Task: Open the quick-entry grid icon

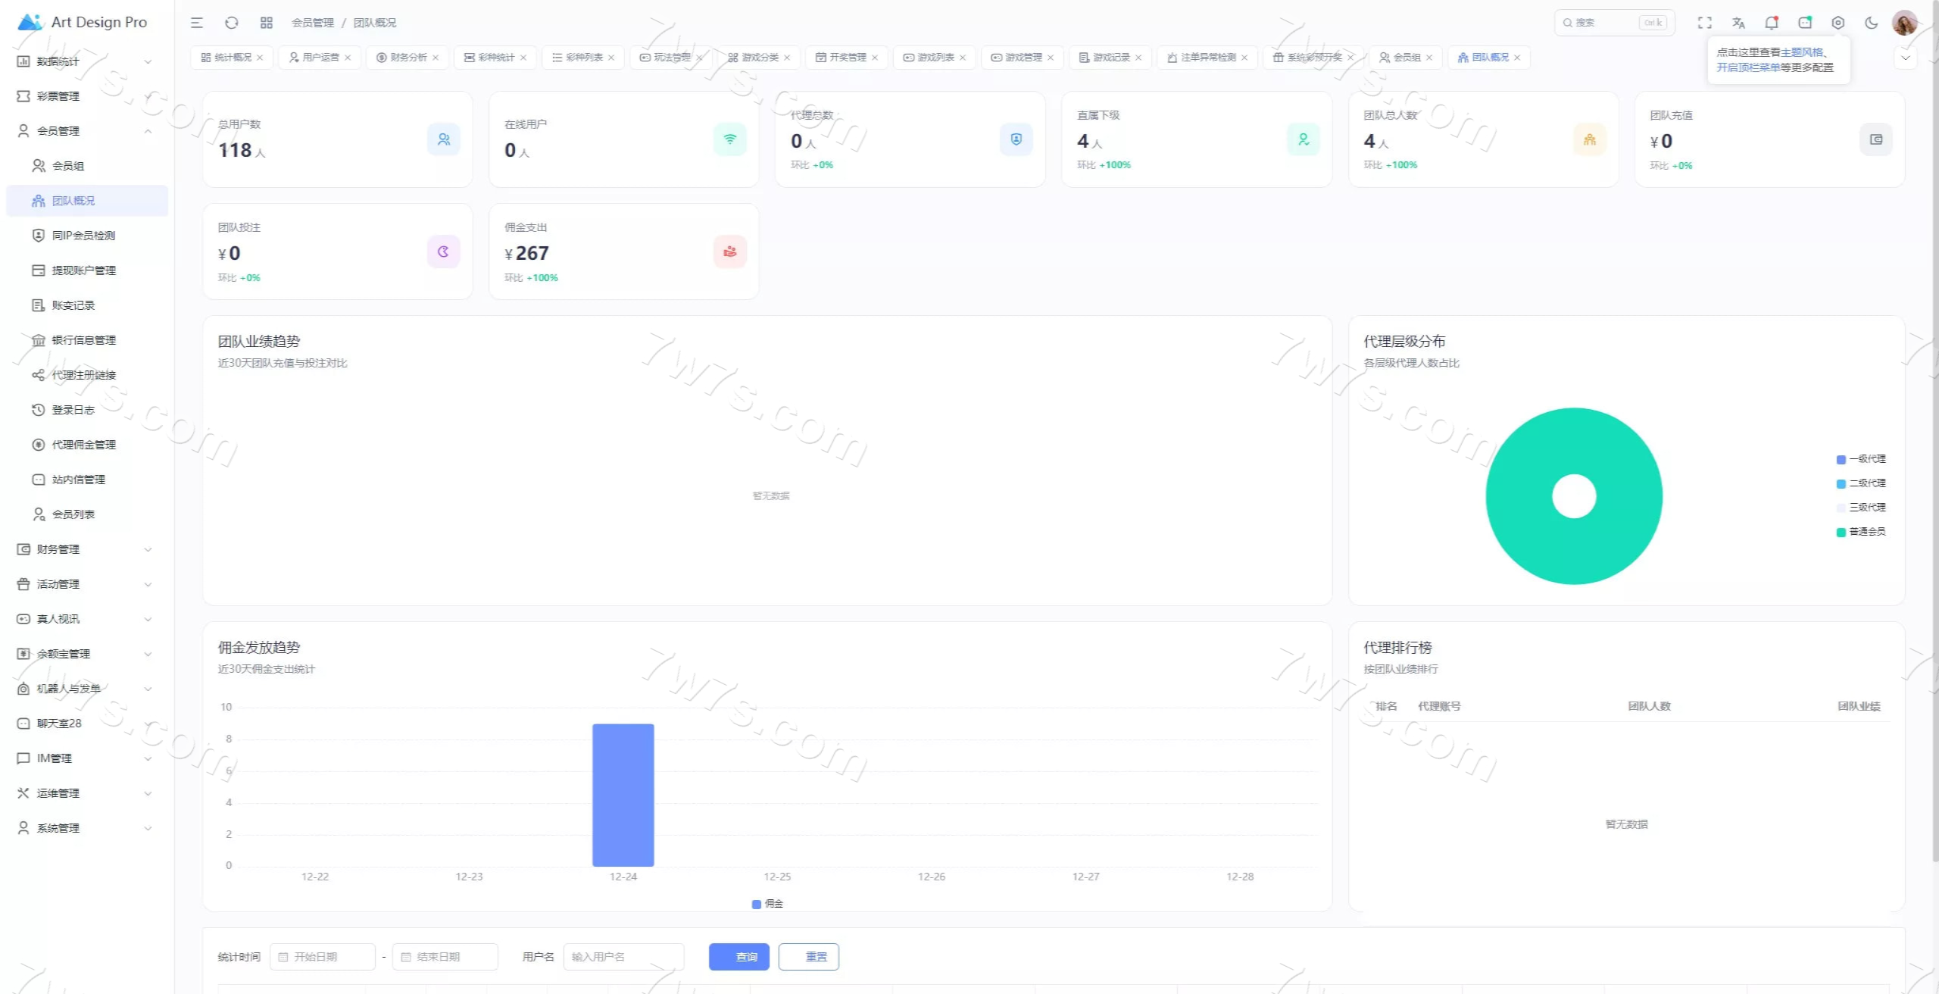Action: pos(266,23)
